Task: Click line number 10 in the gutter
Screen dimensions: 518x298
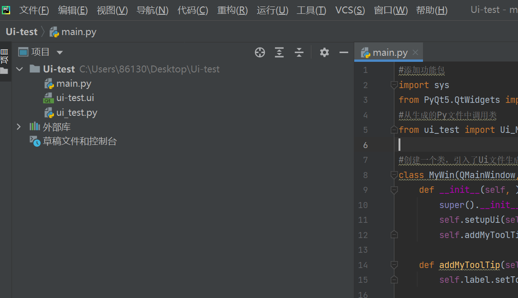Action: coord(363,205)
